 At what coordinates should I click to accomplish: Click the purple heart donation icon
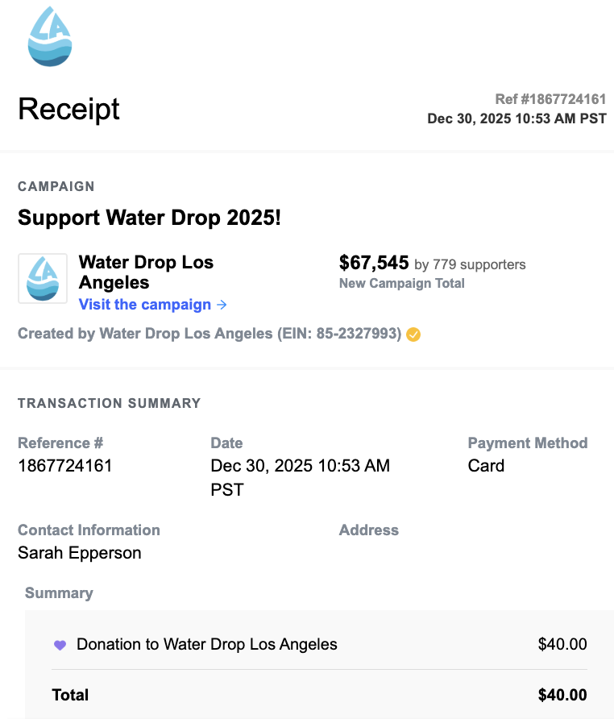(60, 645)
